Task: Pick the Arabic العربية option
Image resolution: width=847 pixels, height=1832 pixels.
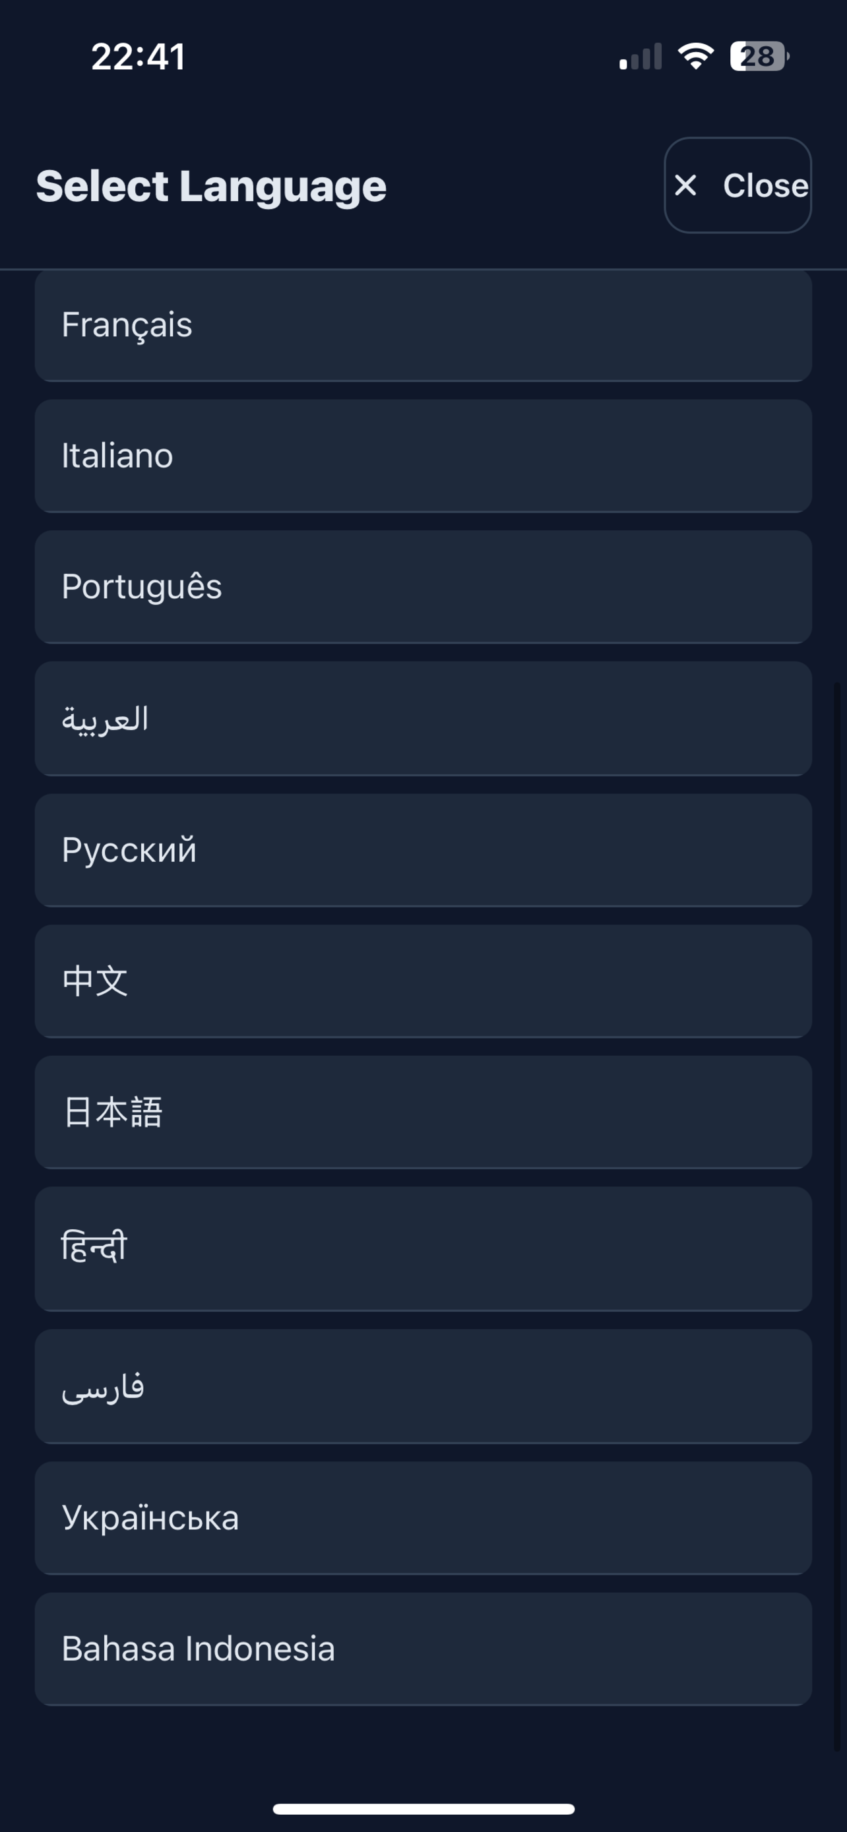Action: (x=423, y=718)
